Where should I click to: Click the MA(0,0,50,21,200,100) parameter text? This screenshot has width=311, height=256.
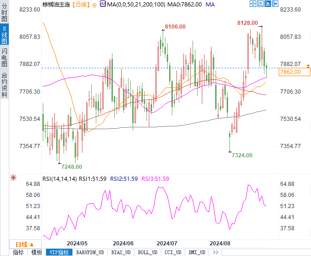(x=136, y=4)
